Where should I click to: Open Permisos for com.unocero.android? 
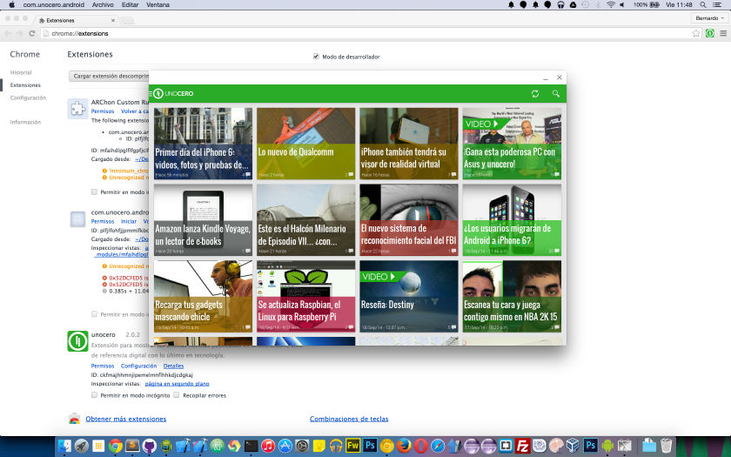[103, 221]
